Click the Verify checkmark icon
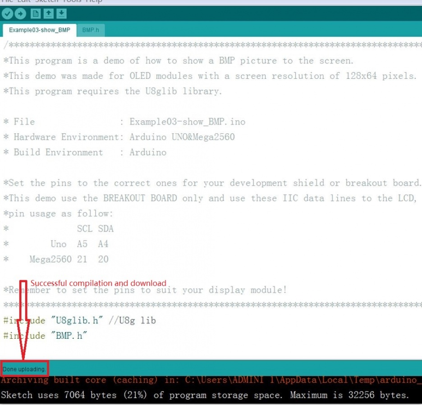Screen dimensions: 422x405 8,14
